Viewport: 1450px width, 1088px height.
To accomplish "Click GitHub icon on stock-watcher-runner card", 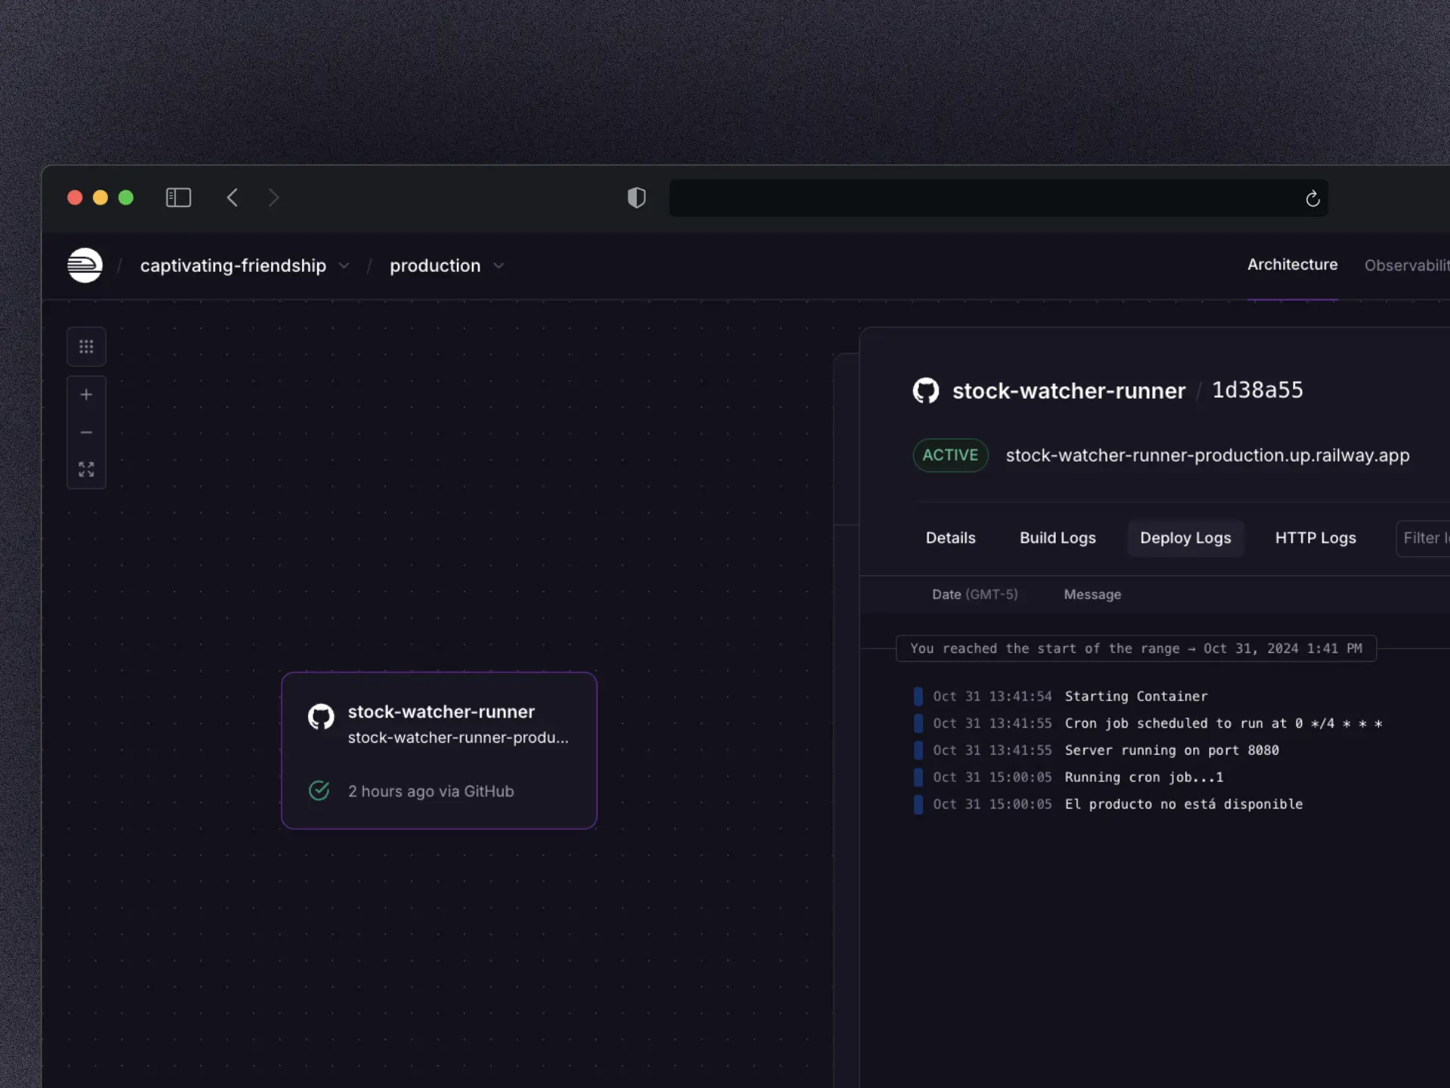I will coord(321,716).
